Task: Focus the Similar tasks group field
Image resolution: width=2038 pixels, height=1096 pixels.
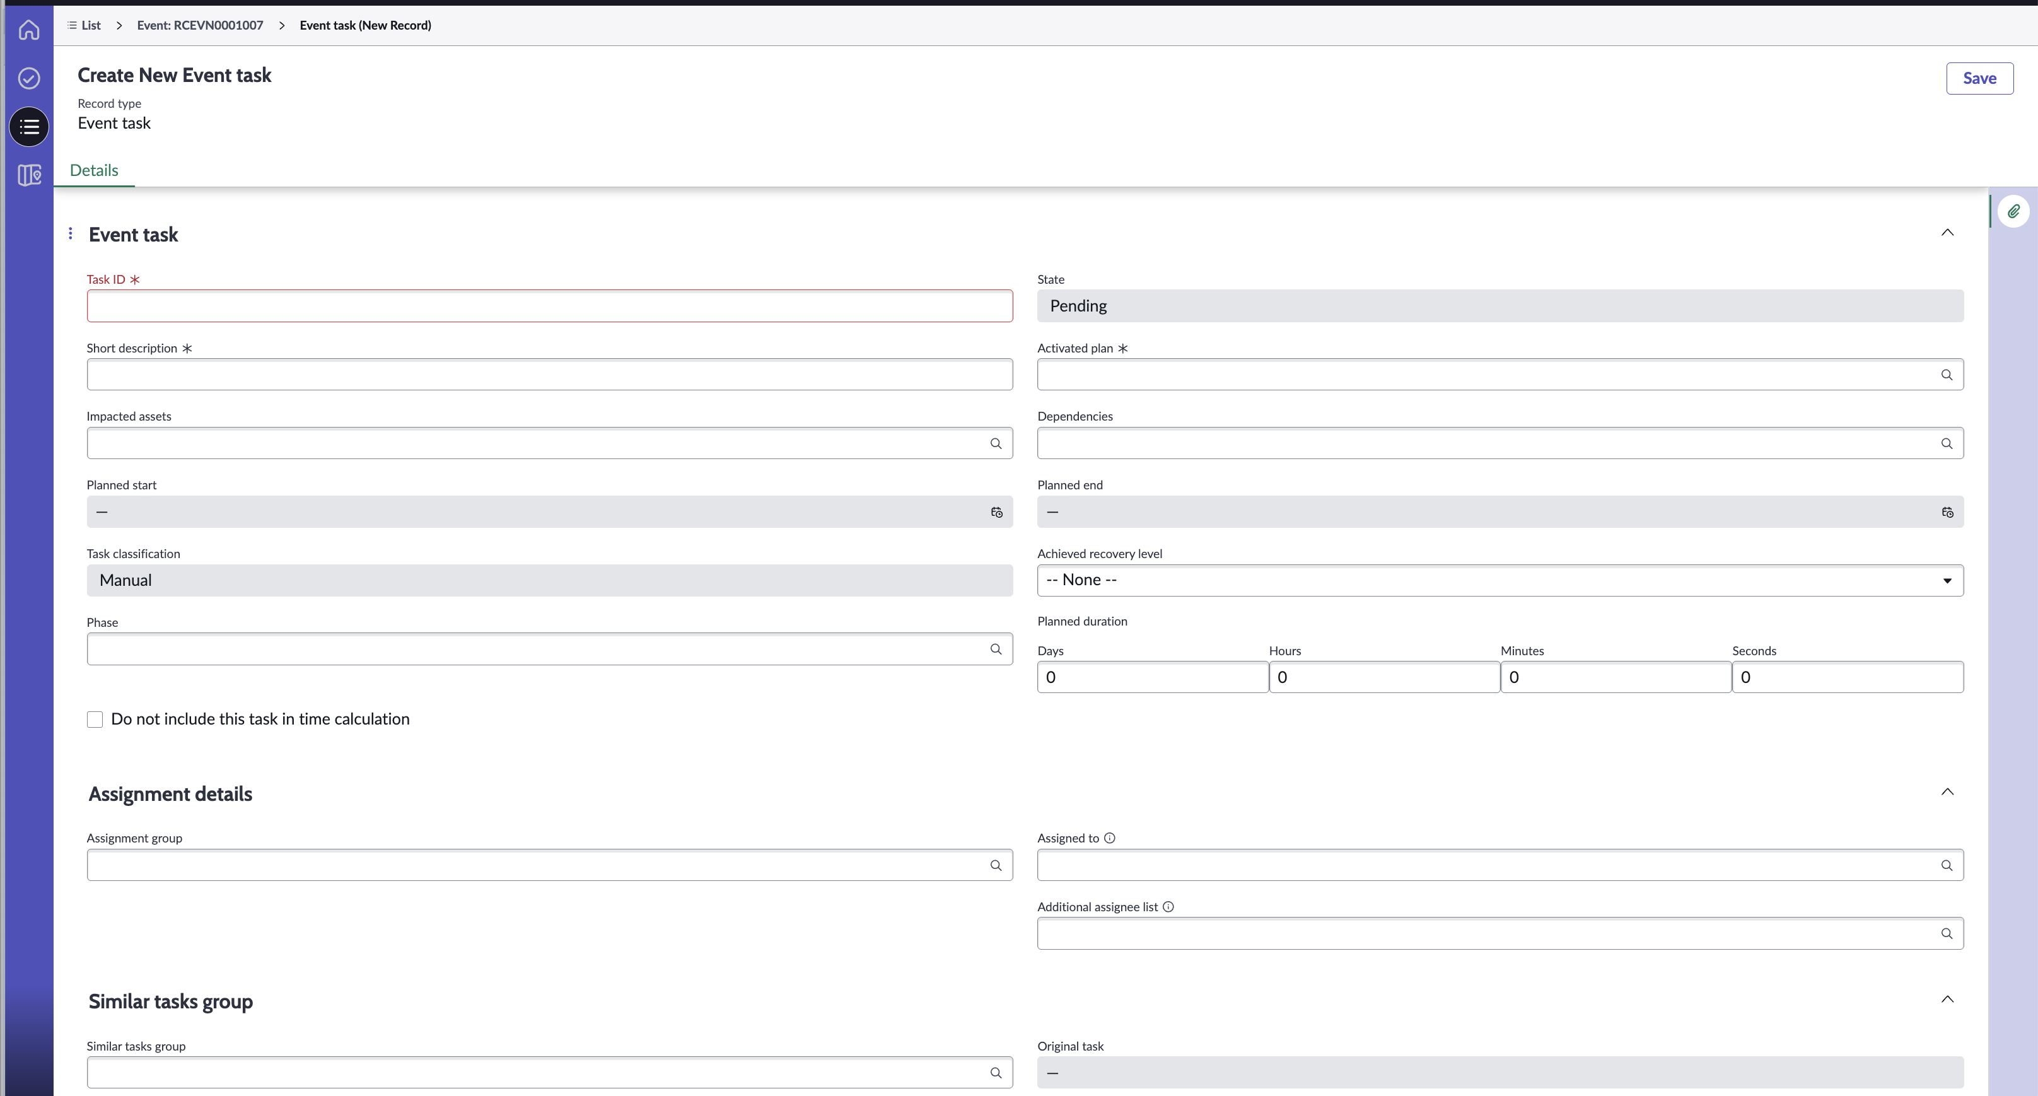Action: coord(550,1073)
